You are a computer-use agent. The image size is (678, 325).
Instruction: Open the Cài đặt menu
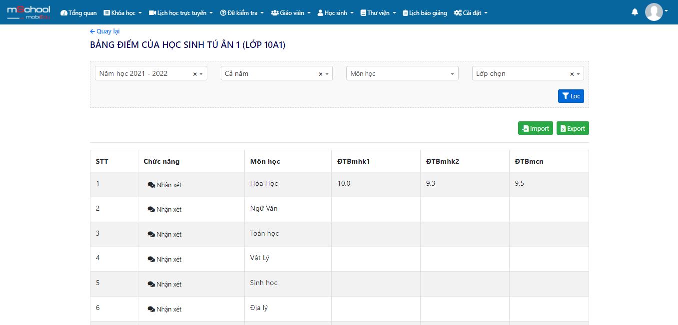coord(471,13)
